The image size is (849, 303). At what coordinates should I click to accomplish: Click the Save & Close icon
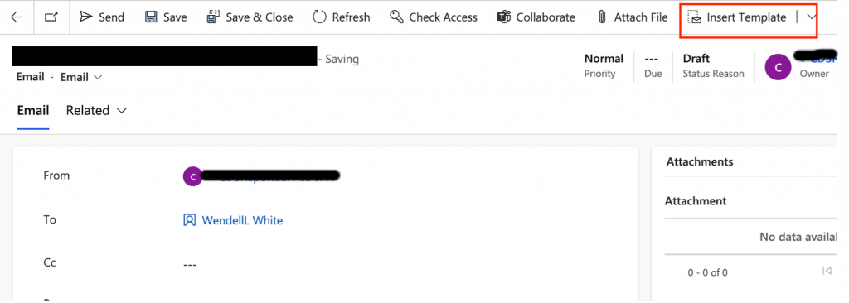click(213, 17)
